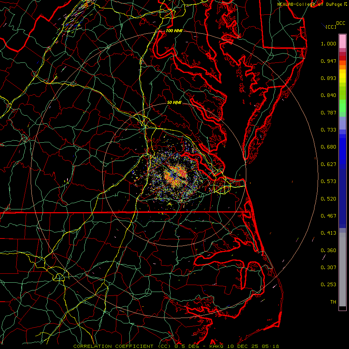The image size is (349, 349).
Task: Click the 0.413 color scale value
Action: (328, 233)
